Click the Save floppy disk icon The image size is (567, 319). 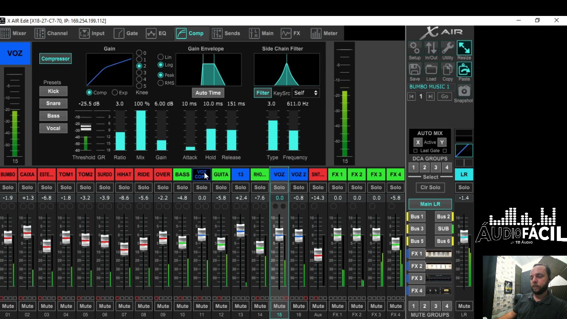[x=415, y=70]
